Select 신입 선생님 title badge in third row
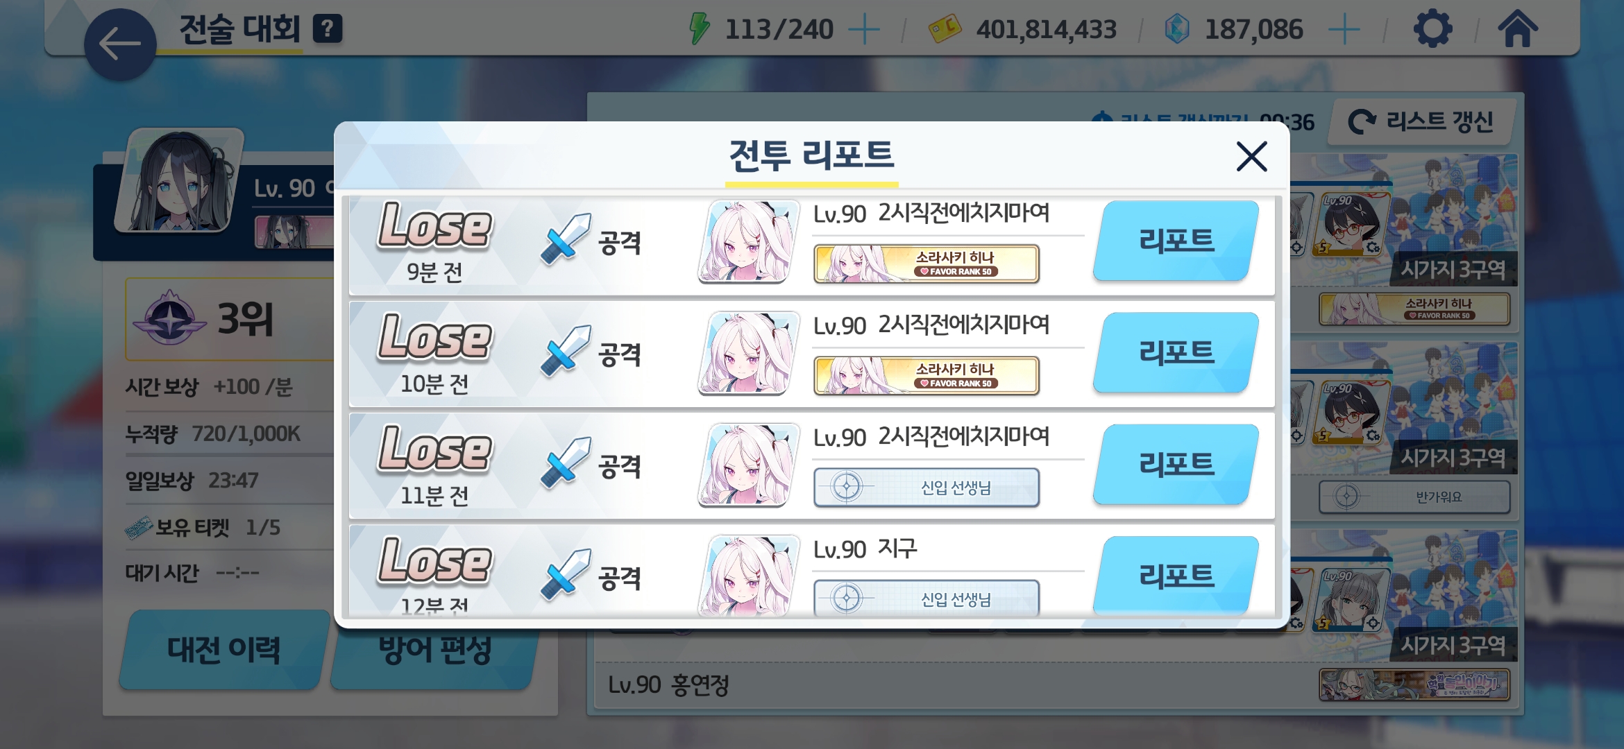This screenshot has height=749, width=1624. coord(927,488)
